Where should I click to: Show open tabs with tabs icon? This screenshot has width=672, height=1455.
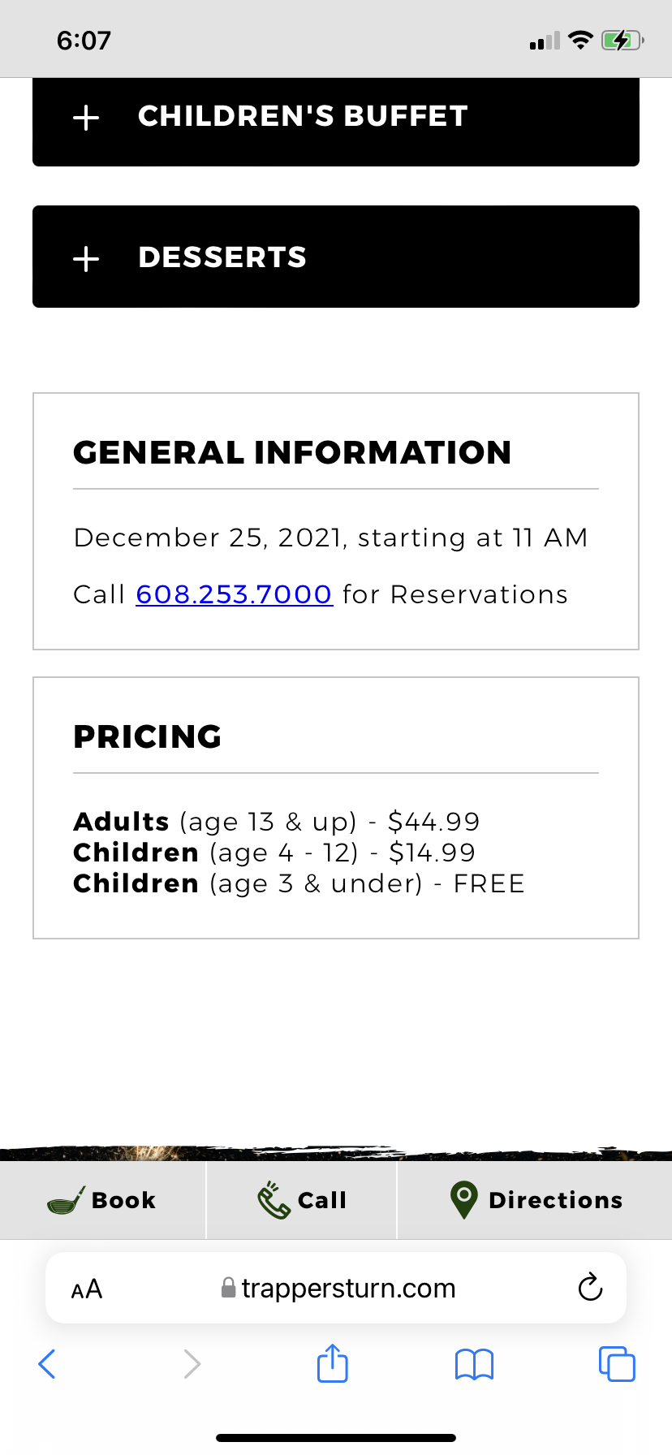(x=617, y=1363)
